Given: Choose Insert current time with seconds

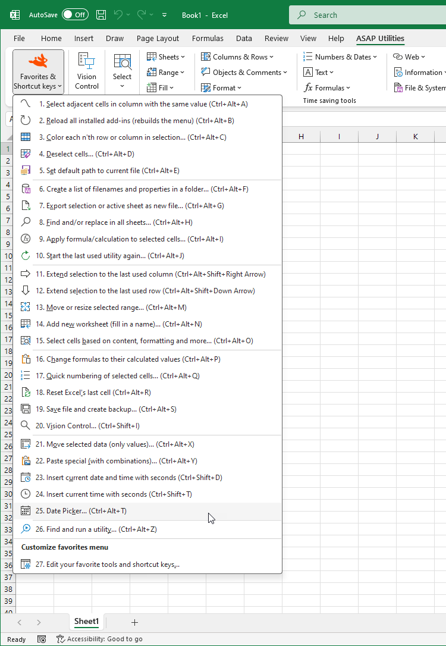Looking at the screenshot, I should (147, 494).
